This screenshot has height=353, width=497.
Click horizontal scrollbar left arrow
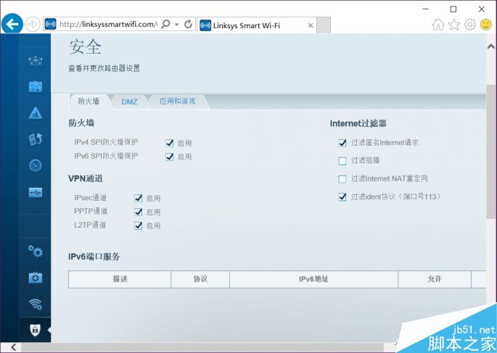[13, 347]
